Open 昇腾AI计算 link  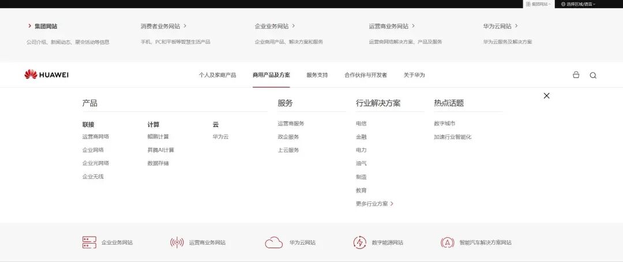point(161,150)
